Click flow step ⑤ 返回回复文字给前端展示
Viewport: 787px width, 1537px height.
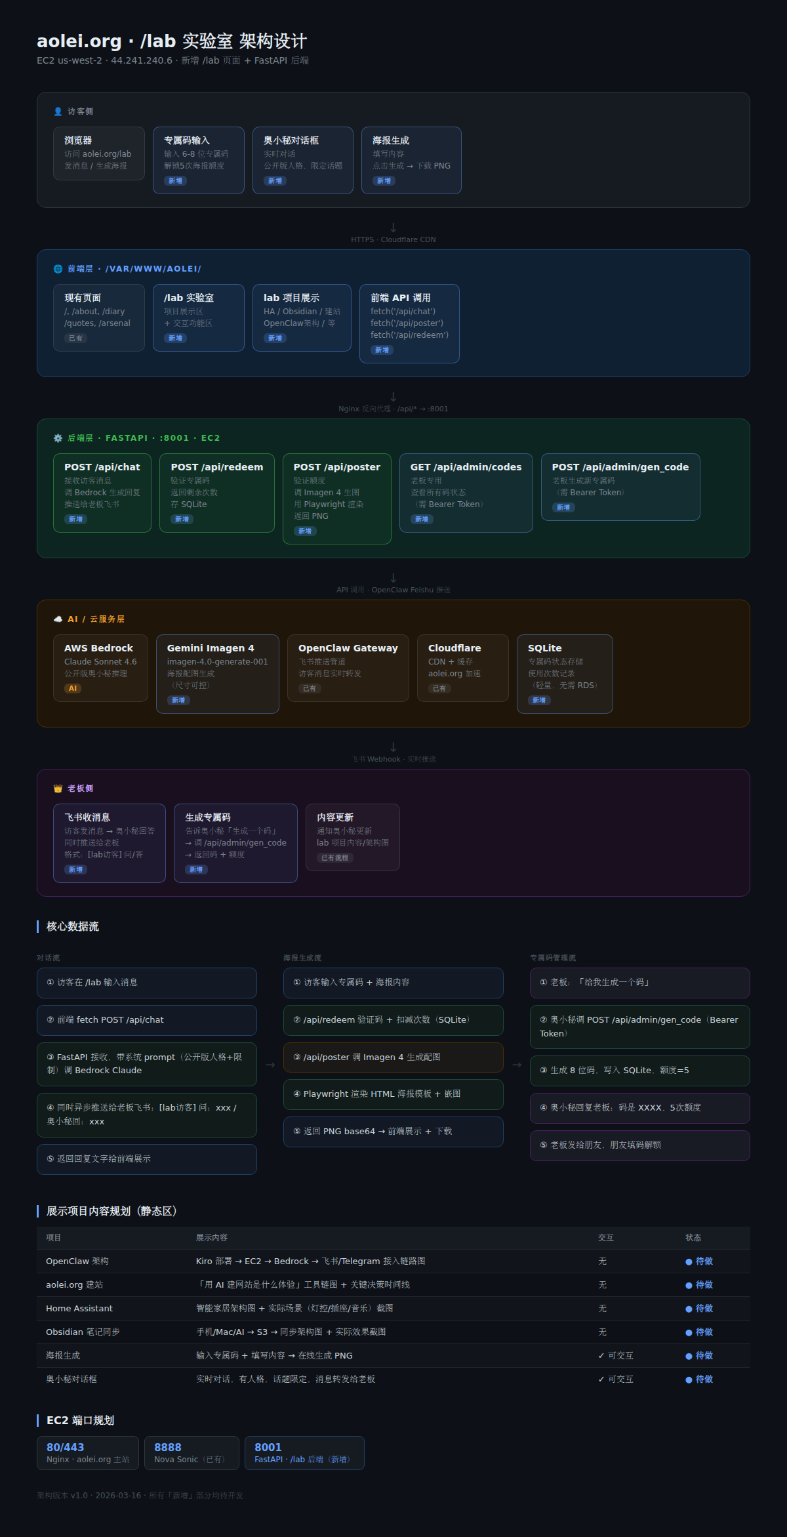(x=147, y=1159)
